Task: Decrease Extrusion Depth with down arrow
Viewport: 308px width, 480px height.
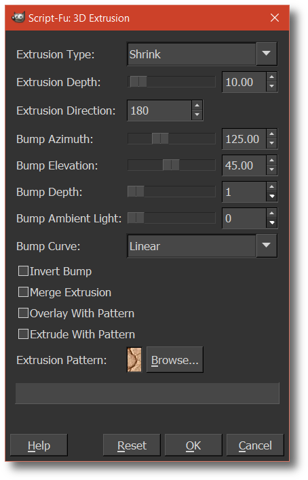Action: tap(271, 87)
